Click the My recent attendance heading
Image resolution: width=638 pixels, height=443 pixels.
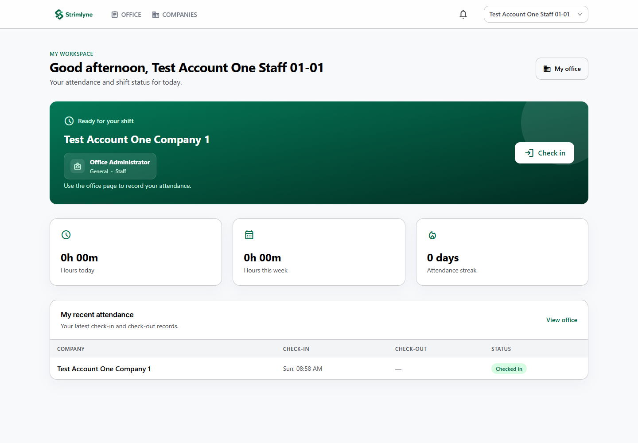tap(97, 315)
